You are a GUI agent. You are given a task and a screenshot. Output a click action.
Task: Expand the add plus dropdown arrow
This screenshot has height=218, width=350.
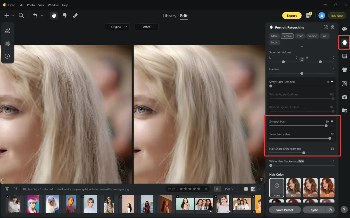tap(12, 16)
